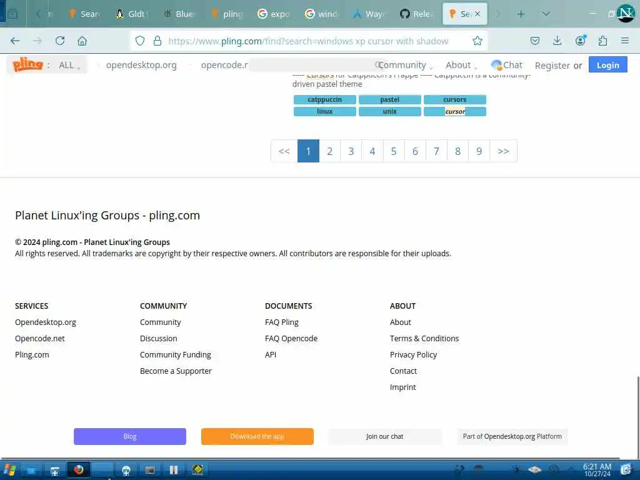
Task: Open the extensions puzzle icon
Action: pos(602,41)
